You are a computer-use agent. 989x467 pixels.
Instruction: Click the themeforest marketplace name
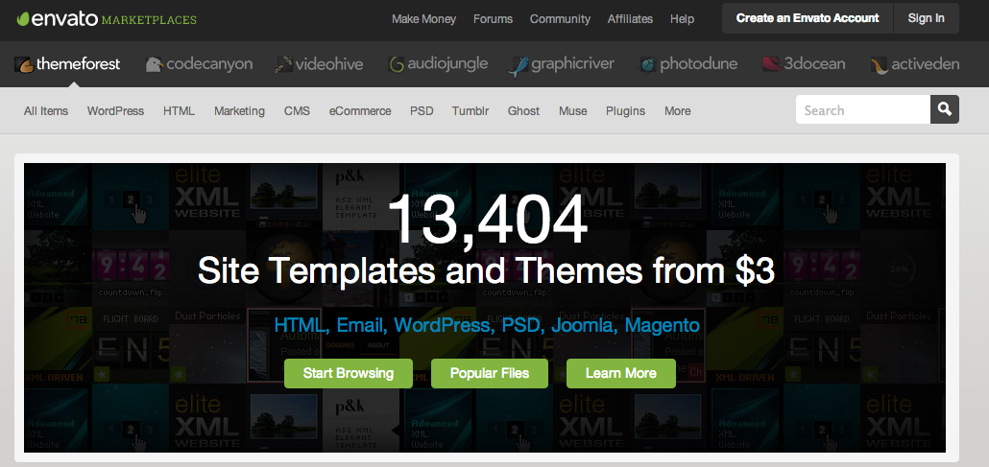78,63
